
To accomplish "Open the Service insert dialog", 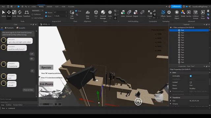I will (189, 13).
